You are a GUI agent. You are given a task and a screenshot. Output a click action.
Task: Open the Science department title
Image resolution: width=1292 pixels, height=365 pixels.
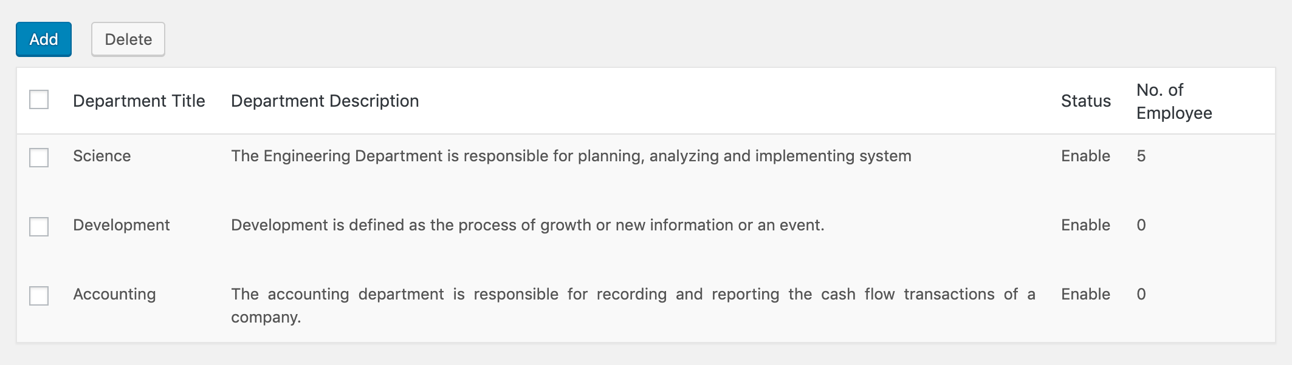tap(101, 156)
